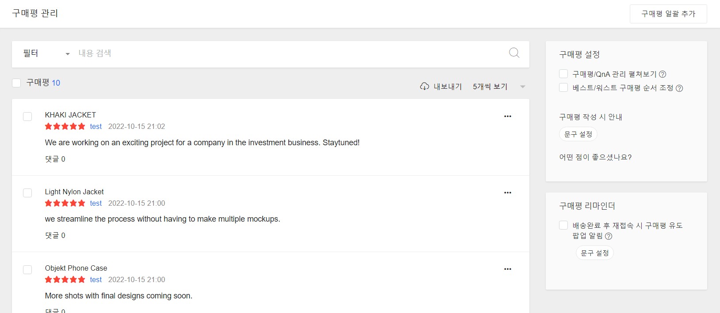Check the Light Nylon Jacket review checkbox
The width and height of the screenshot is (720, 313).
click(27, 193)
